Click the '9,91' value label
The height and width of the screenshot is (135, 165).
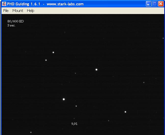point(74,124)
